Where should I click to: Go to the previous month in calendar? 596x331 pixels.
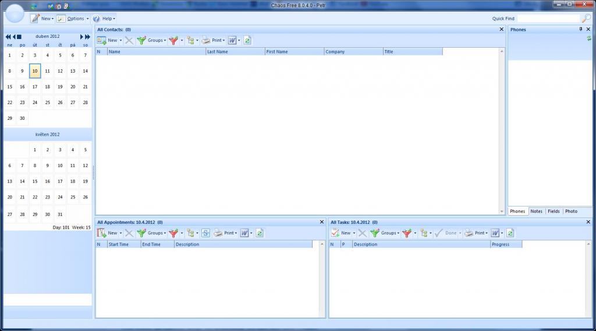[14, 37]
